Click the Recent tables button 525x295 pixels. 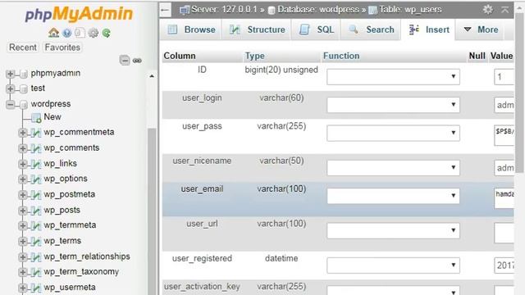tap(23, 48)
